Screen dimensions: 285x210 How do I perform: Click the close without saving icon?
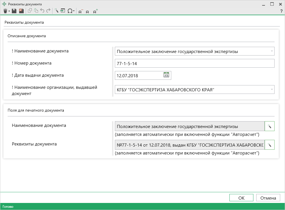(x=21, y=11)
